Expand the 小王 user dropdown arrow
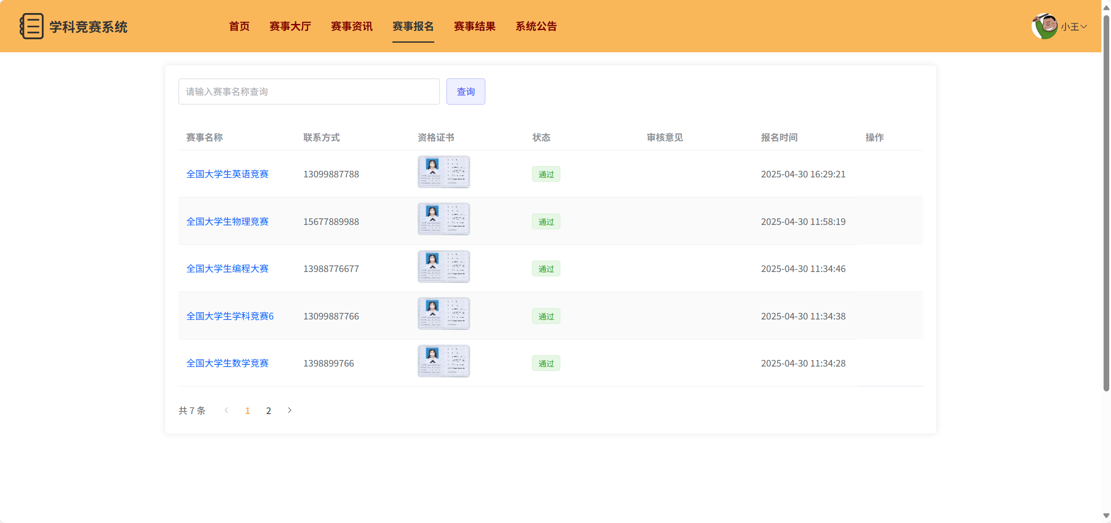 1084,27
